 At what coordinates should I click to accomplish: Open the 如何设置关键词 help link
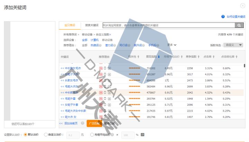(236, 17)
